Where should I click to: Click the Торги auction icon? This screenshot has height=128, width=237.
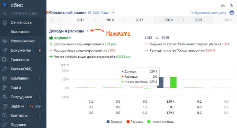(x=5, y=88)
